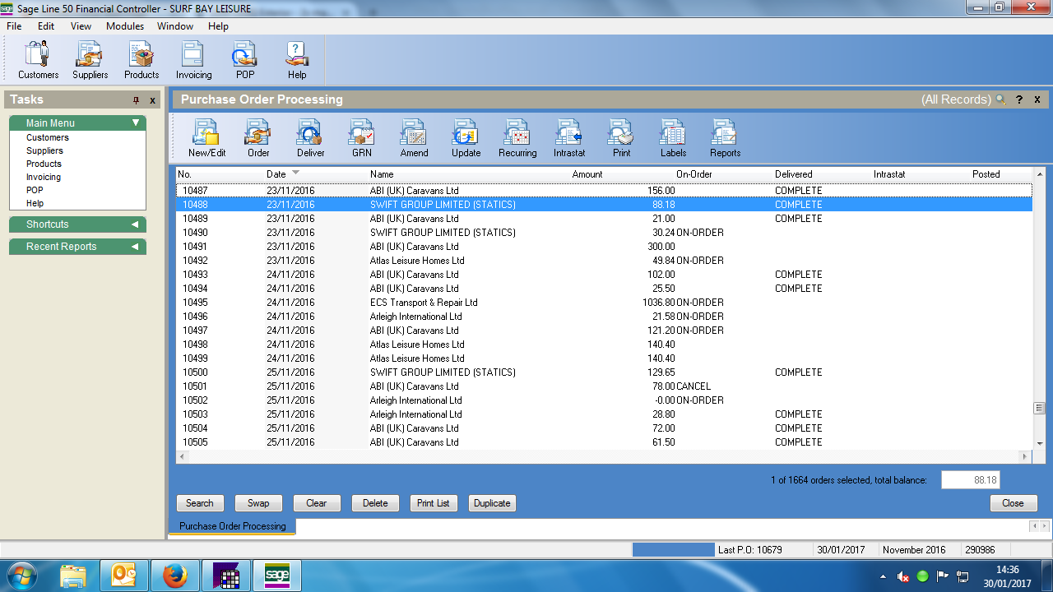
Task: Open POP module in top toolbar
Action: pyautogui.click(x=245, y=61)
